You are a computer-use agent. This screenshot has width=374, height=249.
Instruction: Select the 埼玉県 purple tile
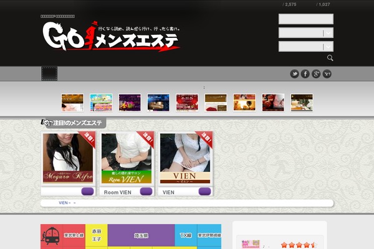[141, 235]
